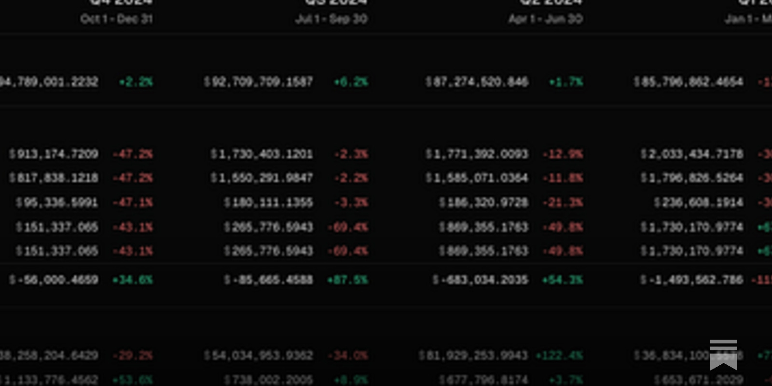
Task: Select the $92,709,709.1587 cell
Action: [x=258, y=82]
